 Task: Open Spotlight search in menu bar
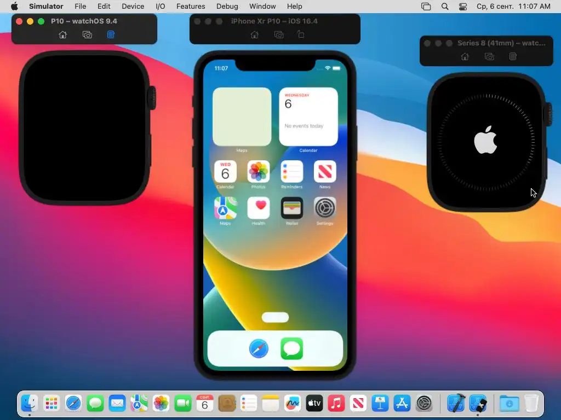pos(445,7)
